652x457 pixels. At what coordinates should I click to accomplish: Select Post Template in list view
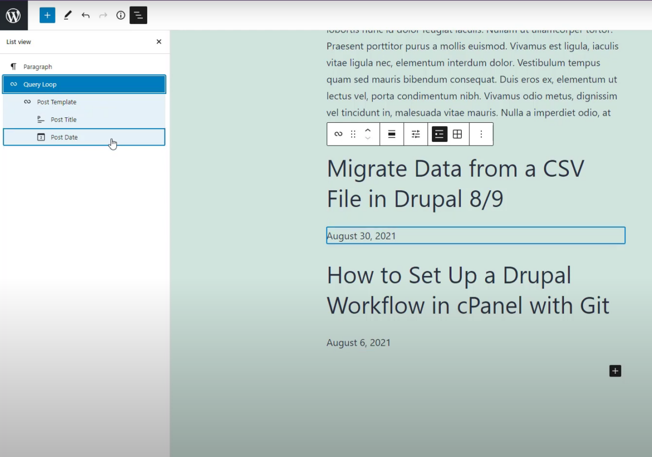point(84,102)
